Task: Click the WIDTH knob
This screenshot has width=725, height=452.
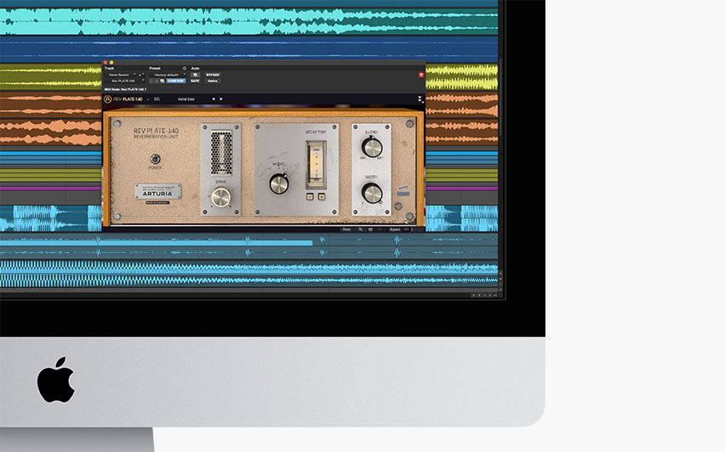Action: click(x=372, y=193)
